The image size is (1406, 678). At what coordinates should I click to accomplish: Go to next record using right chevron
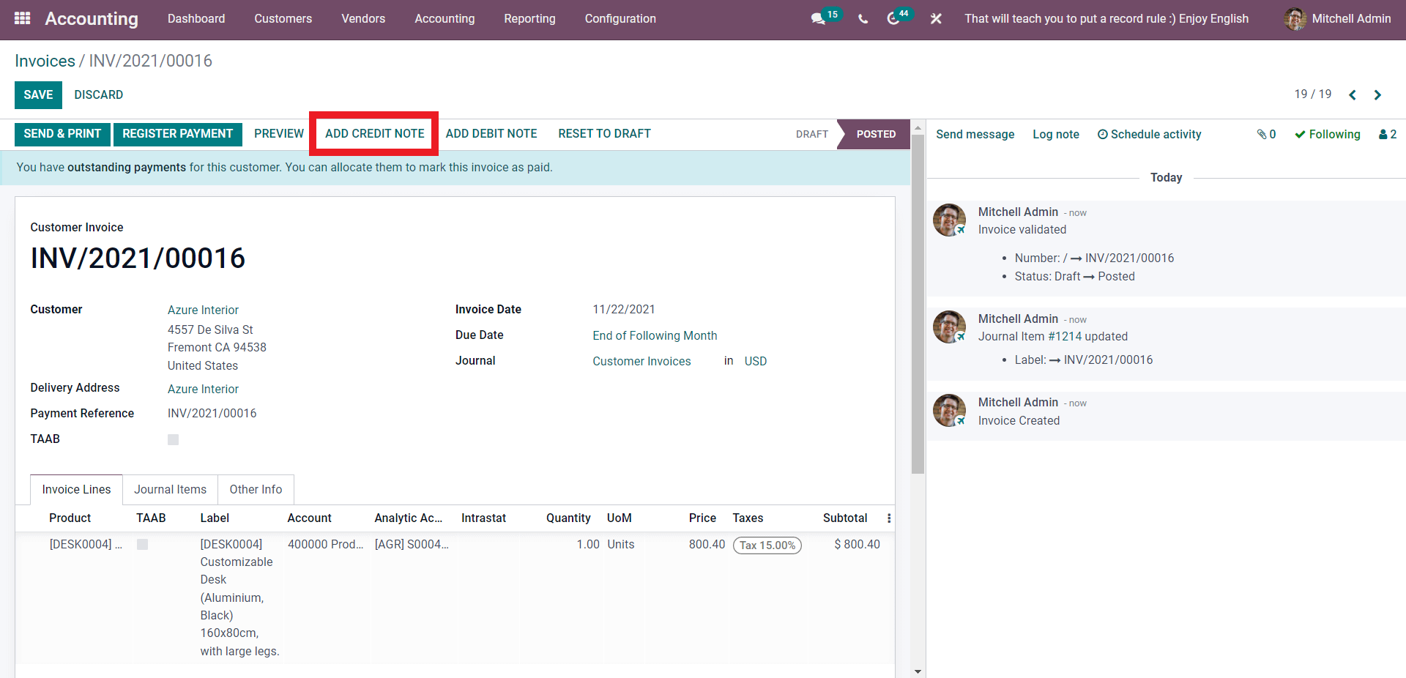1377,95
